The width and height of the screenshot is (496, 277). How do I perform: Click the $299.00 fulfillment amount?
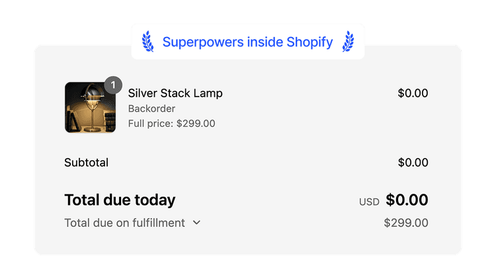click(406, 223)
